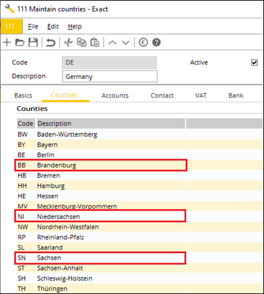The image size is (264, 294).
Task: Open help via the question mark icon
Action: click(156, 42)
